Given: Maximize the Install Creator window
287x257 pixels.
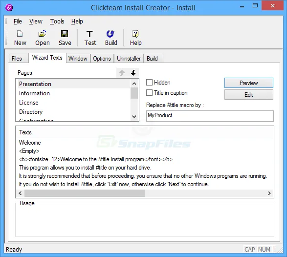Looking at the screenshot, I should point(255,6).
